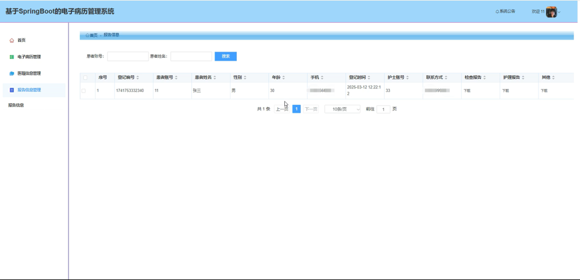
Task: Sort by 年龄 using its sort arrows
Action: [x=283, y=78]
